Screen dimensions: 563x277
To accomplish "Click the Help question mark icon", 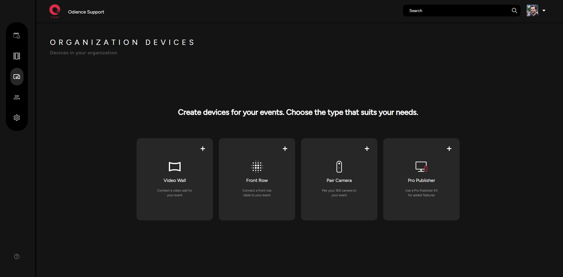I will (x=17, y=256).
